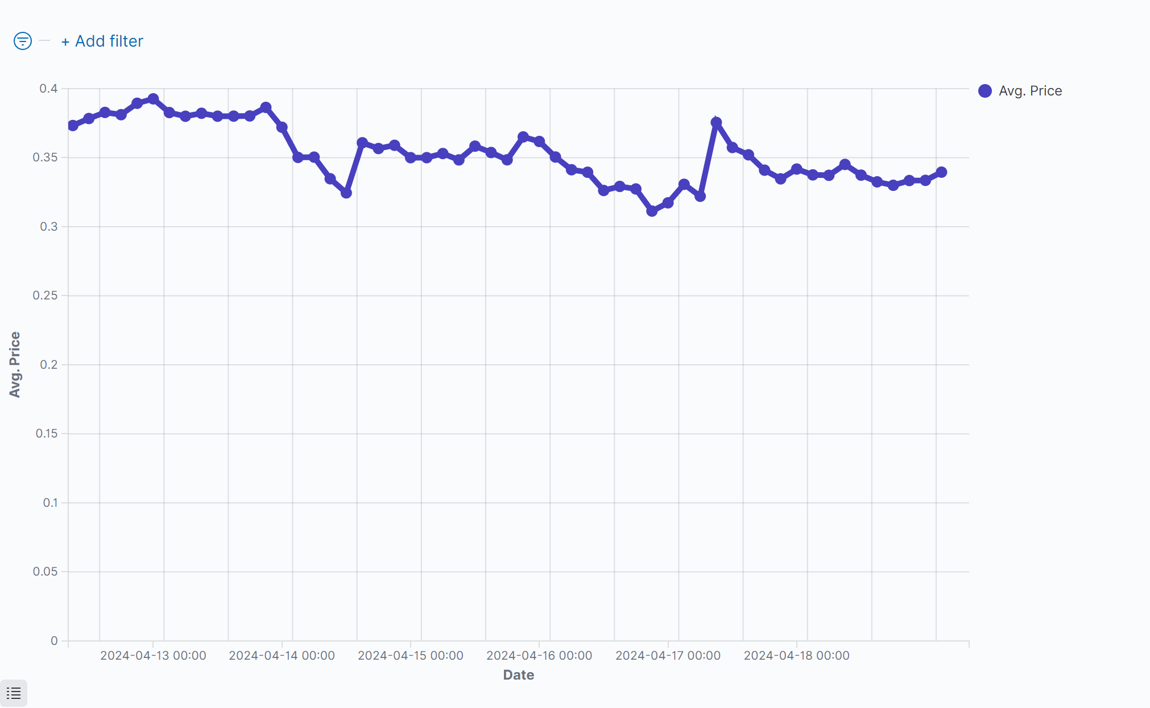
Task: Click the Avg. Price legend color dot
Action: tap(985, 91)
